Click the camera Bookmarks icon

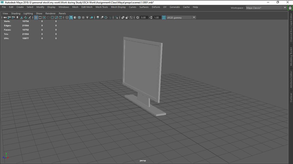click(x=17, y=18)
